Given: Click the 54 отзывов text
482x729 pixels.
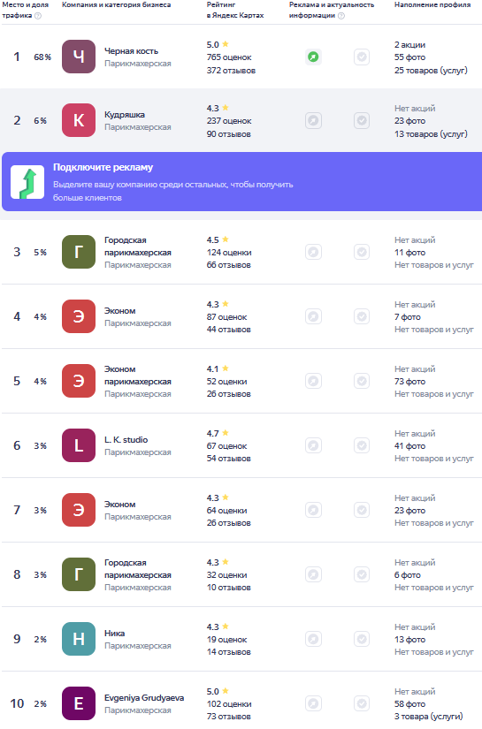Looking at the screenshot, I should 228,459.
